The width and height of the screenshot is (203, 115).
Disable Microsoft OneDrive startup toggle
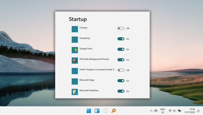(x=121, y=91)
